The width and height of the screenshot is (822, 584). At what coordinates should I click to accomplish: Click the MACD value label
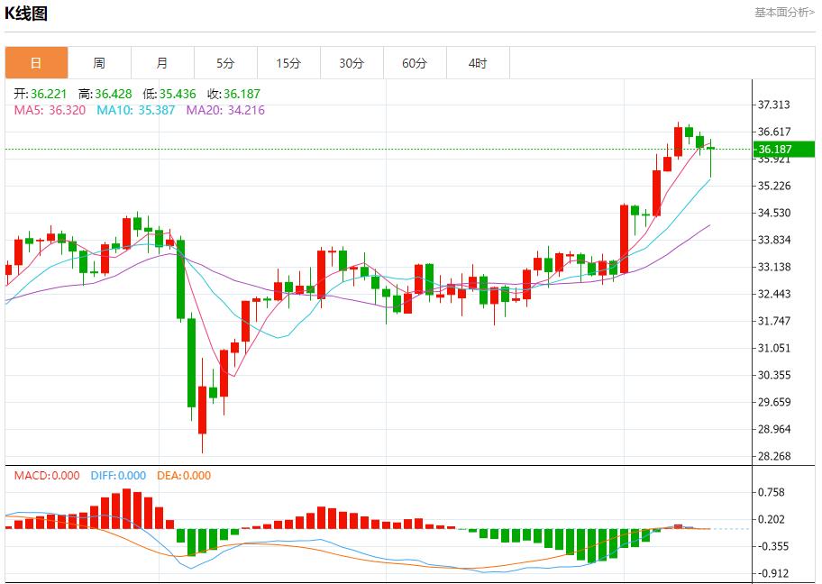coord(46,476)
